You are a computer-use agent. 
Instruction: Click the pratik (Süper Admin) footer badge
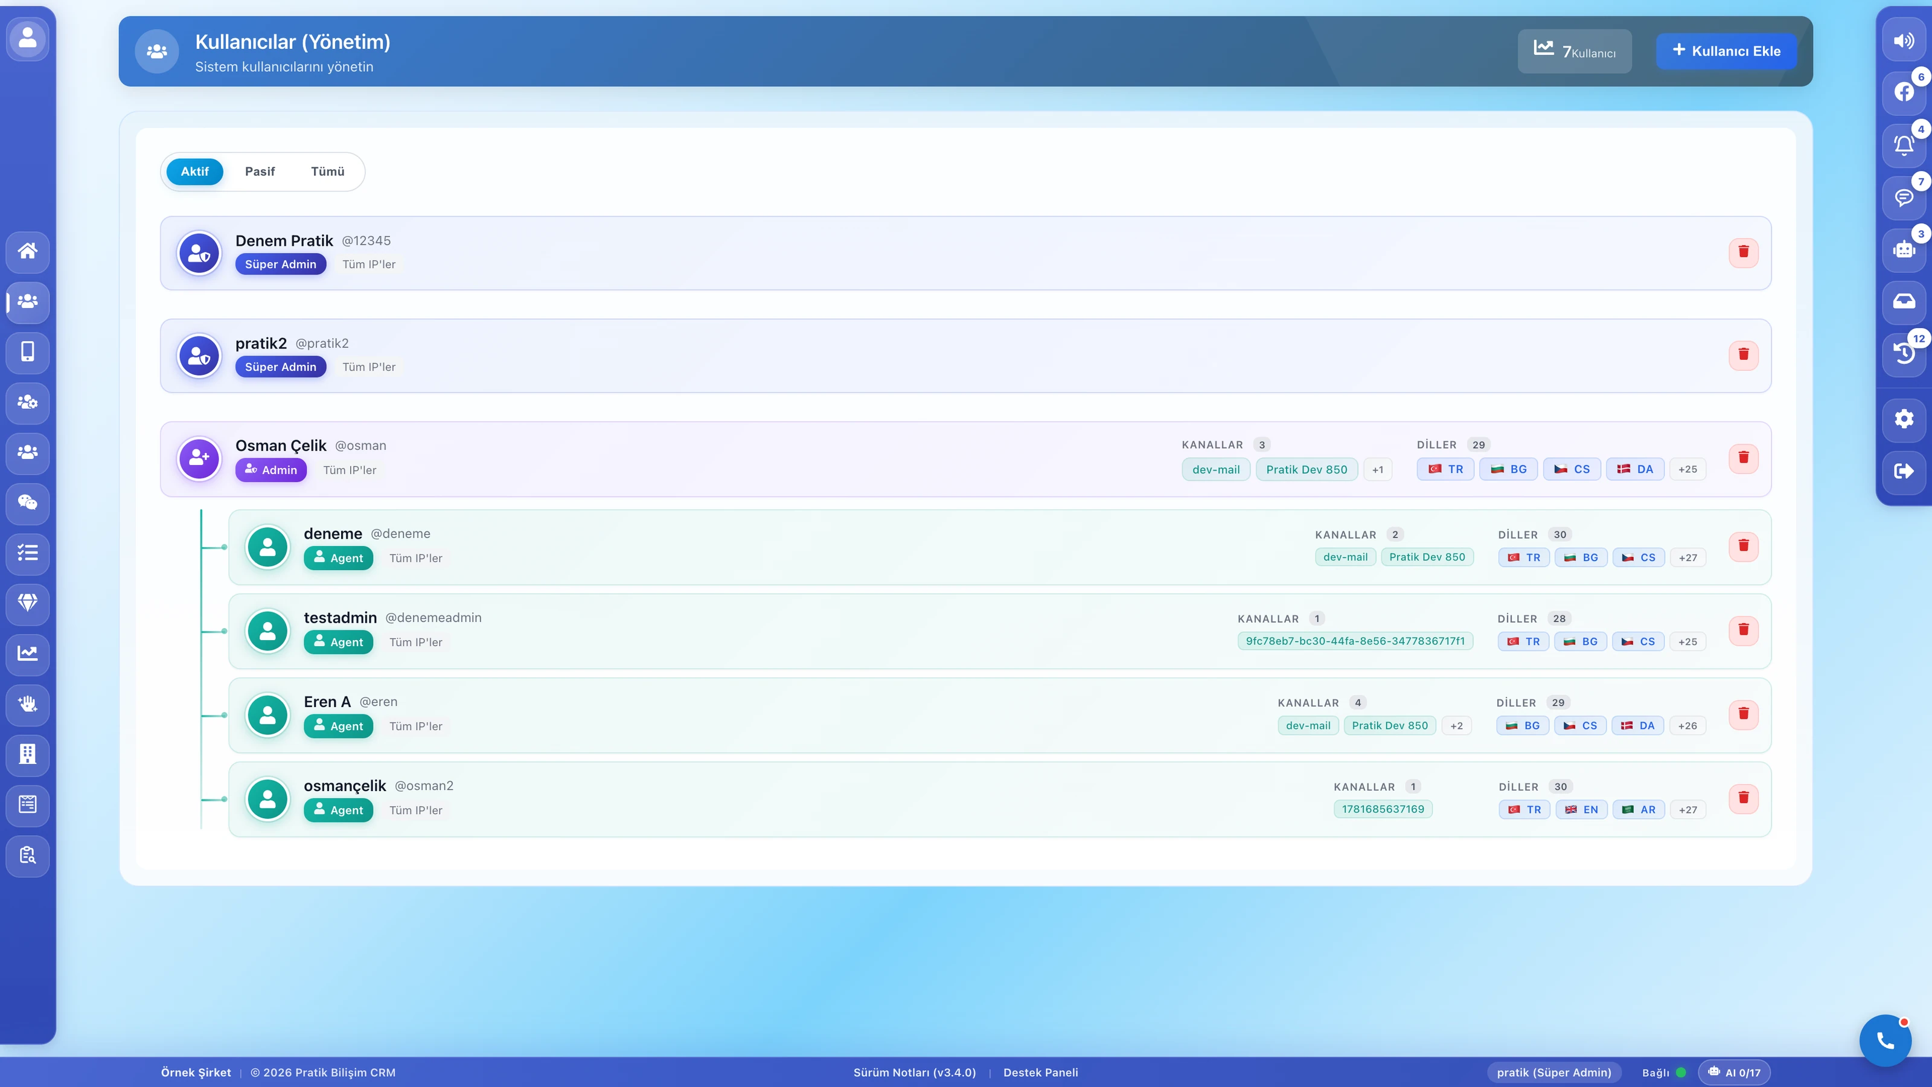click(x=1554, y=1073)
